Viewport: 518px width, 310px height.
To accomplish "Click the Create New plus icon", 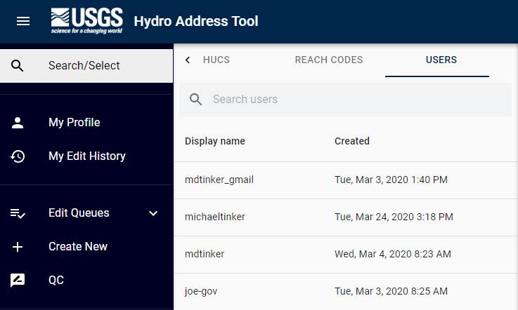I will 18,247.
